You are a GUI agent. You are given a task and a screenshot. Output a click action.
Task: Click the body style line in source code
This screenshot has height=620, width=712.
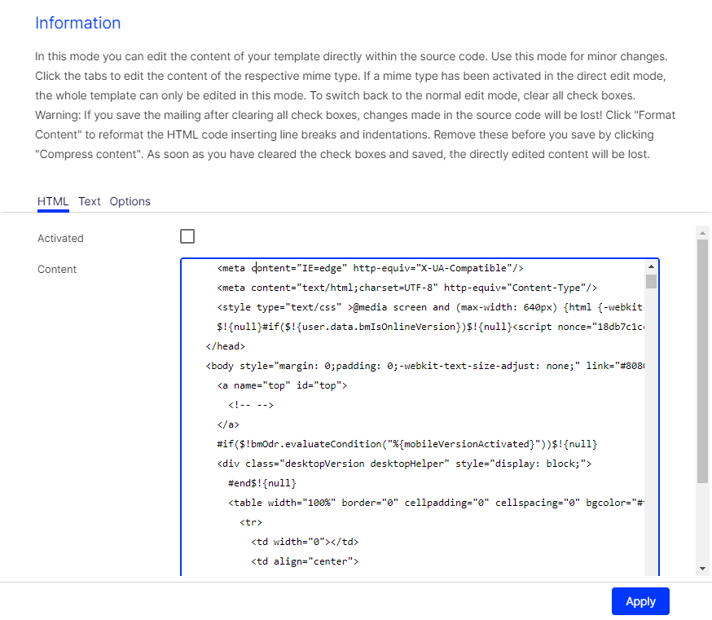(407, 366)
